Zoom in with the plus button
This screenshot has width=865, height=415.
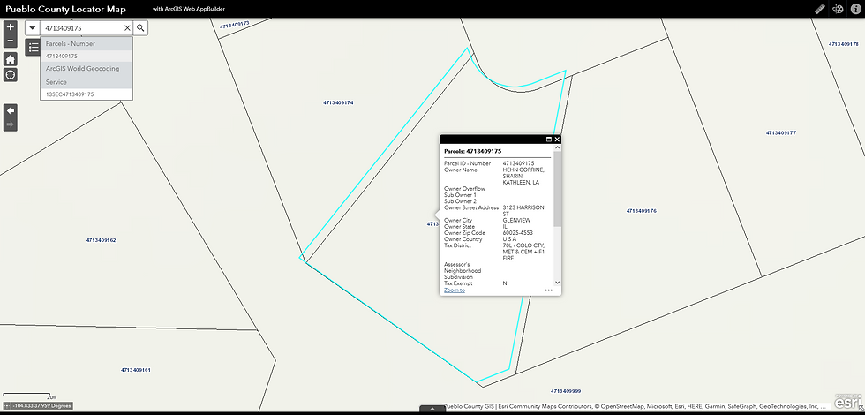coord(10,27)
